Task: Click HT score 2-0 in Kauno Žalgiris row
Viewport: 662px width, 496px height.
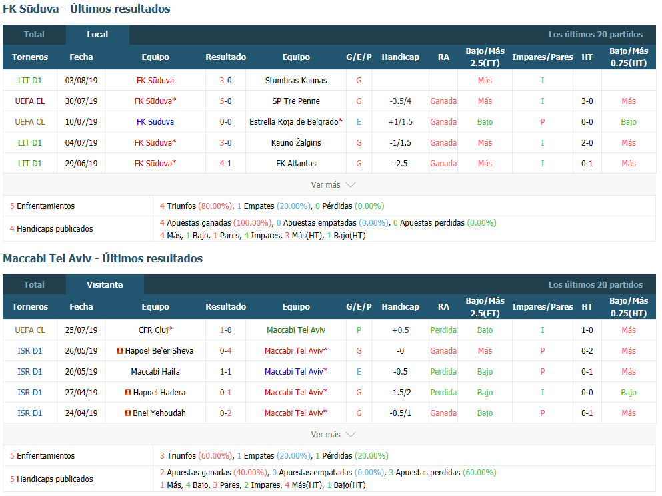Action: click(587, 143)
